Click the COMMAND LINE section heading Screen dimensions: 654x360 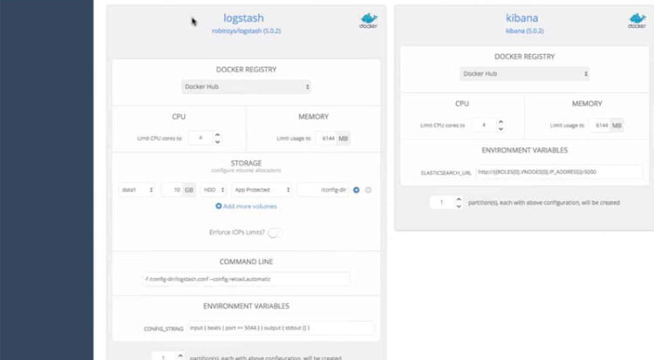tap(246, 262)
